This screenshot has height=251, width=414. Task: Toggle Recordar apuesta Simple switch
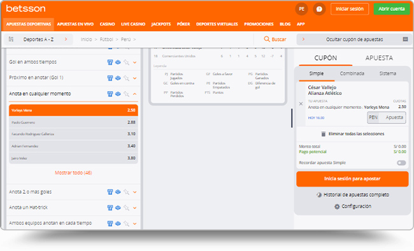click(401, 162)
